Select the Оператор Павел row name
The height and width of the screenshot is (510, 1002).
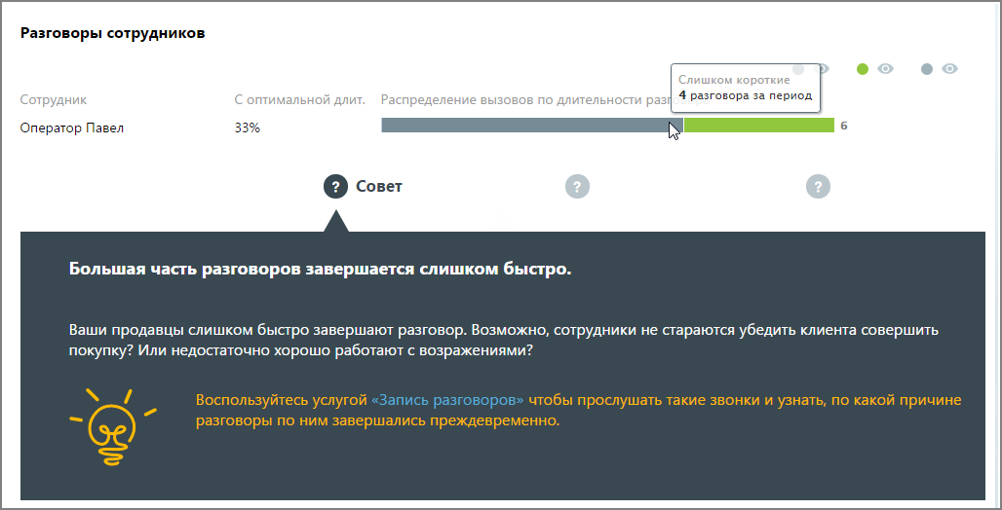coord(71,127)
